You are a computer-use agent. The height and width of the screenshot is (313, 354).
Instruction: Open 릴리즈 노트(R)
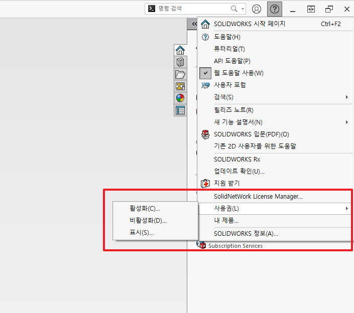[x=275, y=110]
